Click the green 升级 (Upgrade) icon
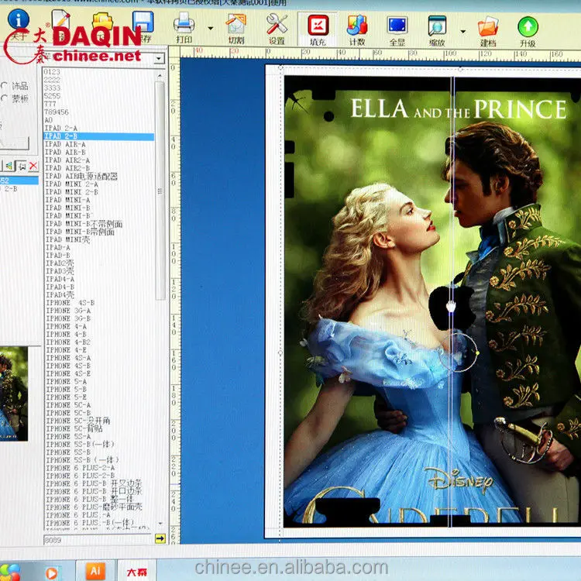The height and width of the screenshot is (581, 581). 528,29
